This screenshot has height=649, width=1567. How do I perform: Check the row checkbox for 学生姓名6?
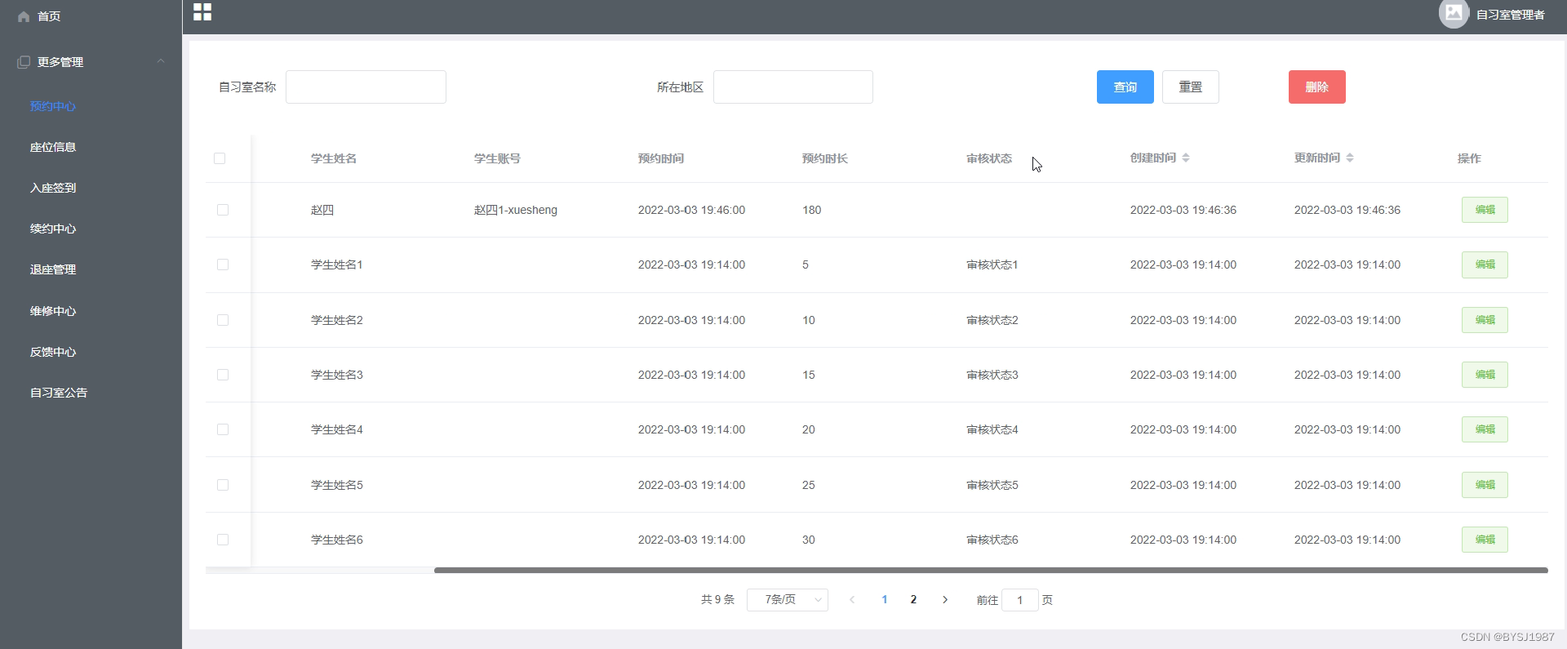click(223, 540)
